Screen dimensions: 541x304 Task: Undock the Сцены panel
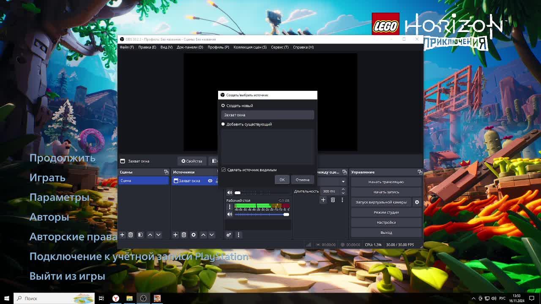click(x=166, y=172)
